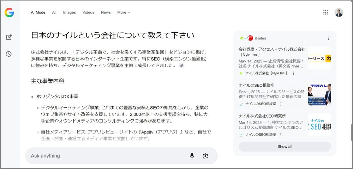Click the デジタルマーケティング事業 sub-bullet text

(124, 114)
